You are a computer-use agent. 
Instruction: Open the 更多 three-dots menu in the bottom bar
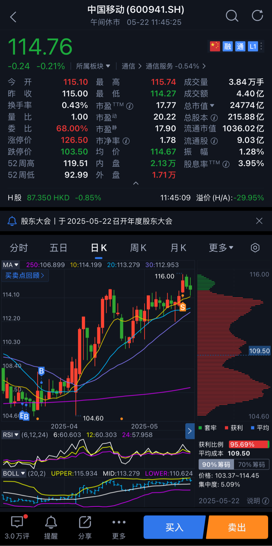coord(119,522)
